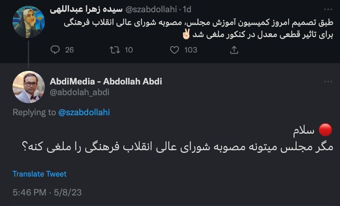Image resolution: width=340 pixels, height=206 pixels.
Task: Open the szabdollahi profile picture
Action: (x=29, y=22)
